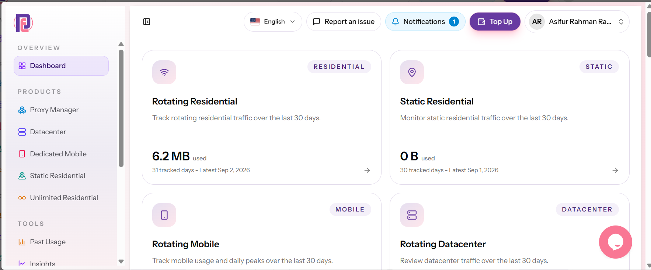651x270 pixels.
Task: Click the "6.2 MB" usage value
Action: coord(171,156)
